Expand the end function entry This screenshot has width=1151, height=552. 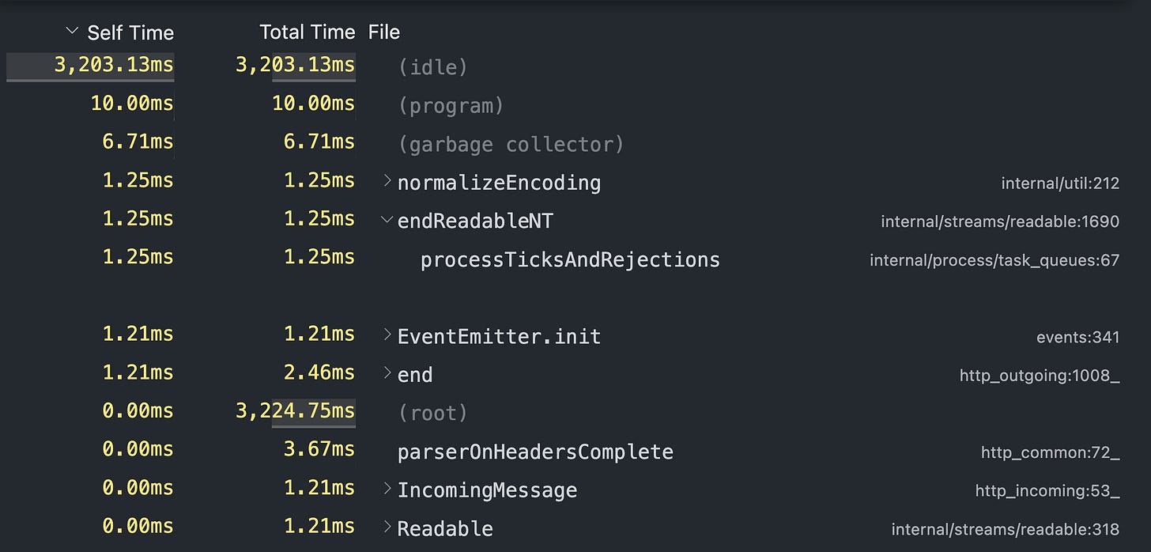point(386,372)
